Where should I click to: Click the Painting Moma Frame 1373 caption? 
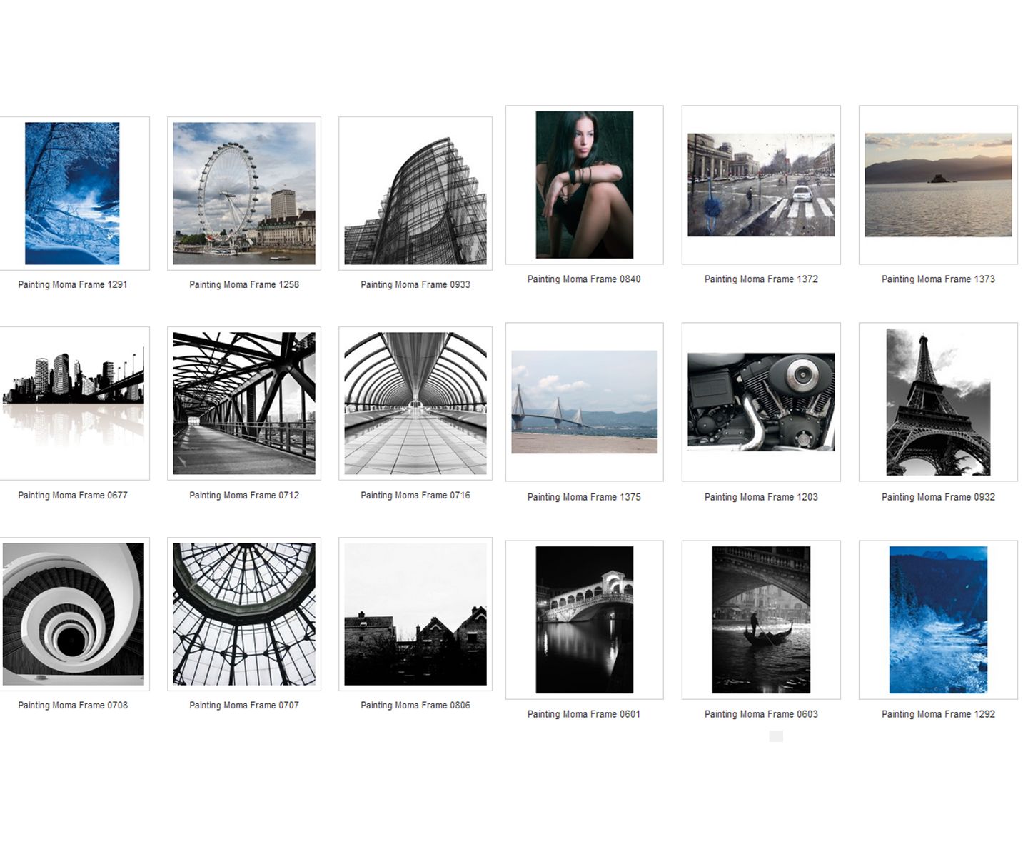pos(938,279)
